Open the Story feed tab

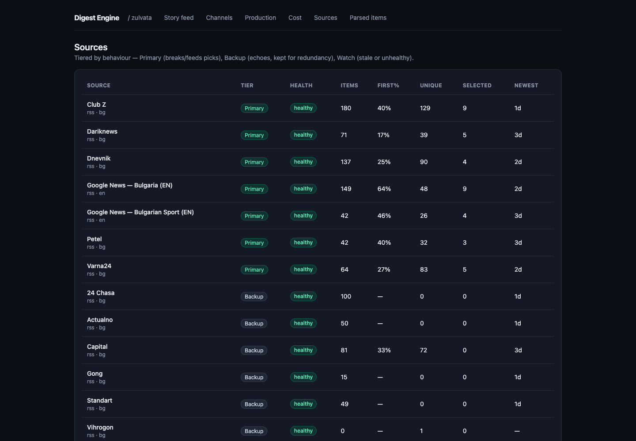pyautogui.click(x=178, y=18)
